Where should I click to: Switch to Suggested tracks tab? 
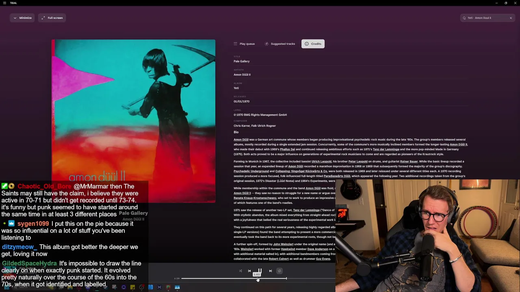[280, 44]
